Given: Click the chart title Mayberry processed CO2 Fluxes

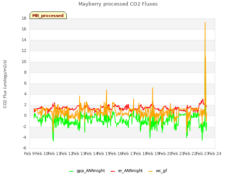Looking at the screenshot, I should click(118, 4).
